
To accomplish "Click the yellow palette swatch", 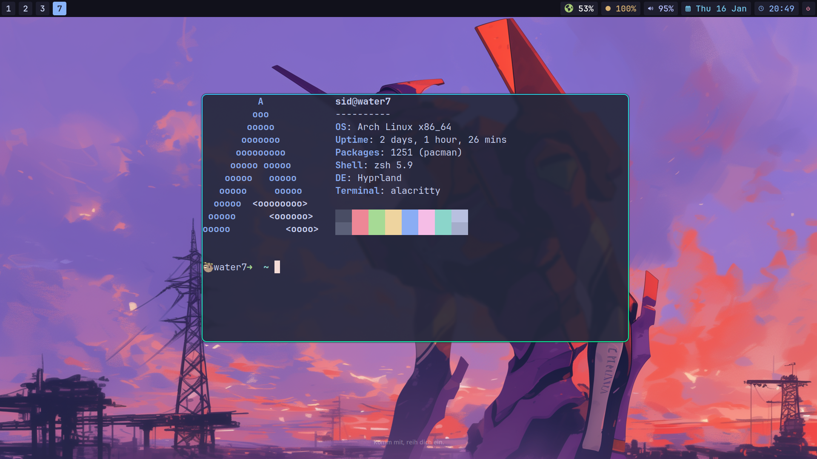I will click(393, 222).
